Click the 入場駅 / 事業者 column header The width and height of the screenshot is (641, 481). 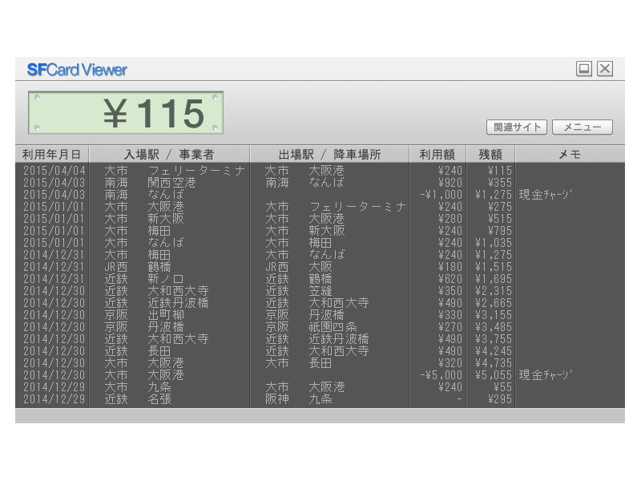(x=169, y=154)
